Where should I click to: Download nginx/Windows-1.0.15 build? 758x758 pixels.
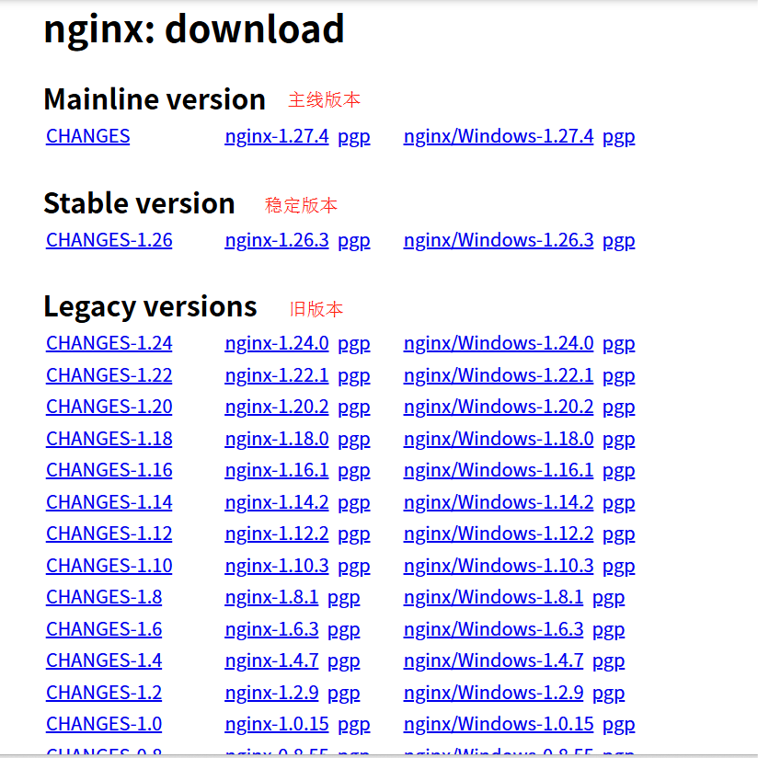tap(498, 724)
